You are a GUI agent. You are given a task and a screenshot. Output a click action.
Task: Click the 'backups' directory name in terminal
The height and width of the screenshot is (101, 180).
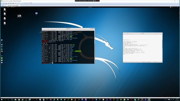click(72, 46)
